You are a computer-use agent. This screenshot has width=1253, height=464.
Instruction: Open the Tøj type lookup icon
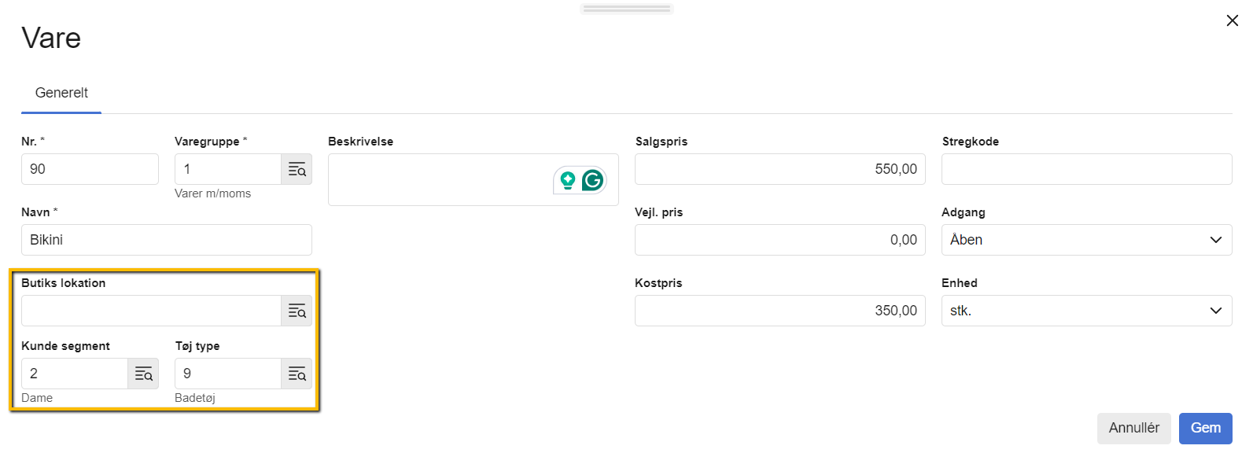[297, 374]
